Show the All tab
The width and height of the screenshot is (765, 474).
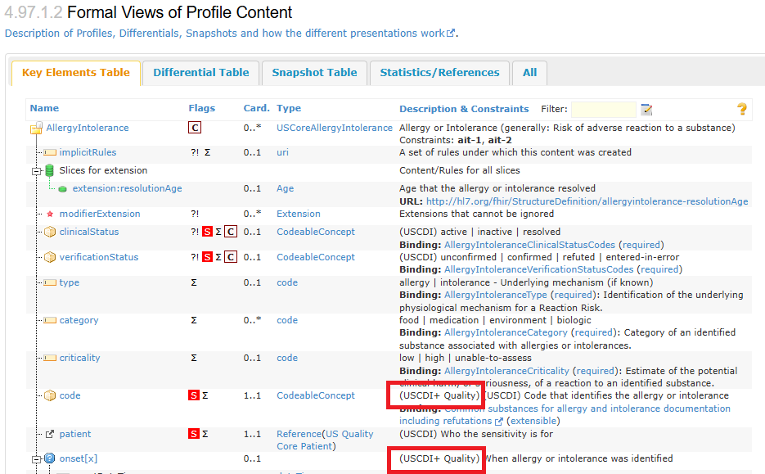point(529,73)
